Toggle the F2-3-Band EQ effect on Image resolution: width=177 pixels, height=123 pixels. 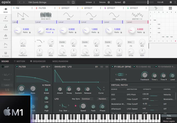point(134,66)
